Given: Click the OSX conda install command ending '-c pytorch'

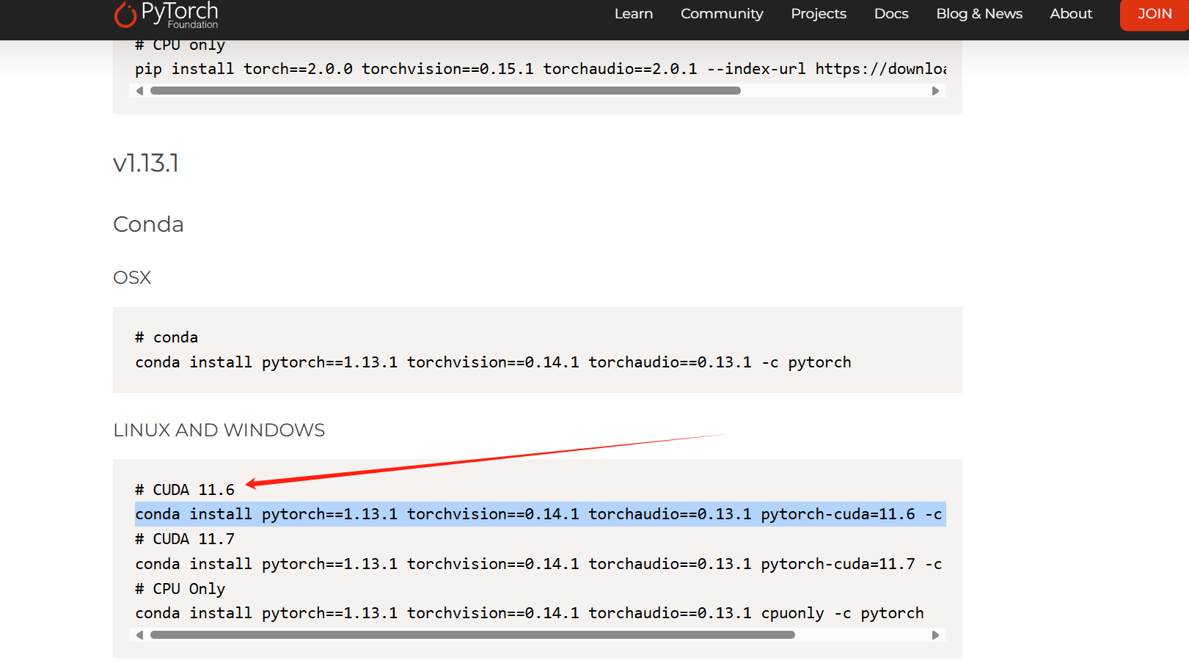Looking at the screenshot, I should (493, 362).
